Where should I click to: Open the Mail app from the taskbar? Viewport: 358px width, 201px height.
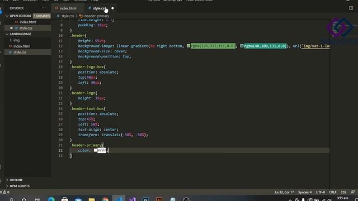coord(78,199)
